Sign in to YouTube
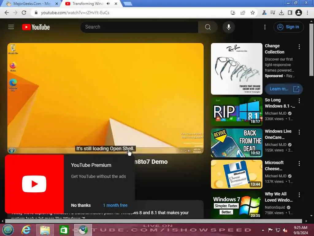Screen dimensions: 314x236 point(288,27)
